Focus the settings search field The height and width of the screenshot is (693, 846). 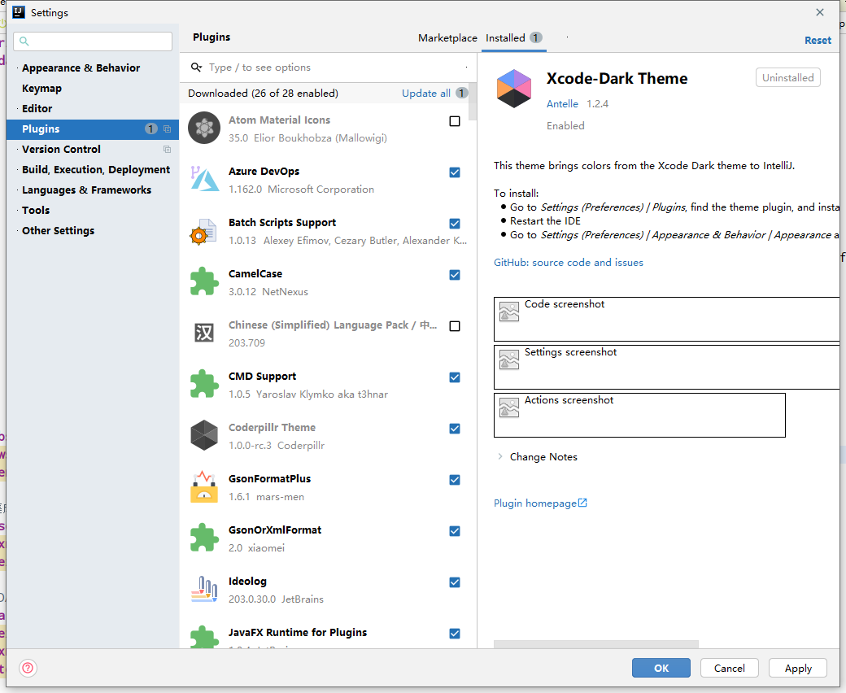coord(93,41)
